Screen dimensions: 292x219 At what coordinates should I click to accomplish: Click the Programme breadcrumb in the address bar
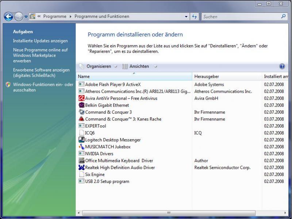click(x=55, y=16)
